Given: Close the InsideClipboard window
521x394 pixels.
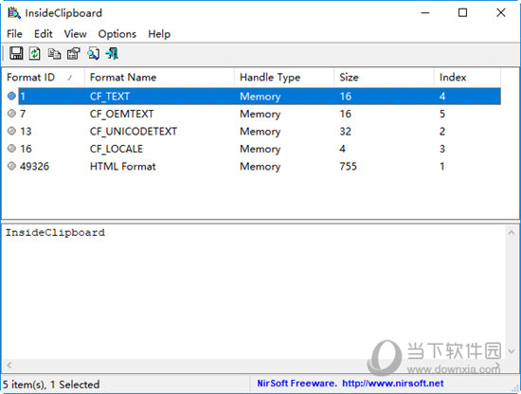Looking at the screenshot, I should 501,13.
